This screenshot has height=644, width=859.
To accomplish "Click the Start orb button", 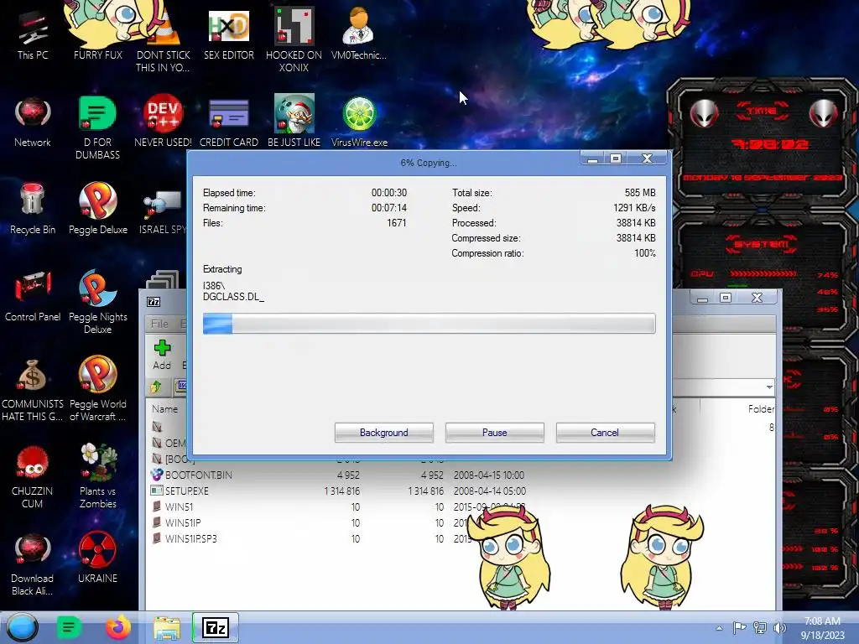I will click(x=23, y=627).
